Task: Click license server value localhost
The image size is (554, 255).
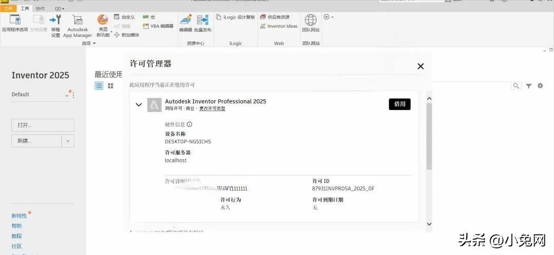Action: [x=175, y=160]
